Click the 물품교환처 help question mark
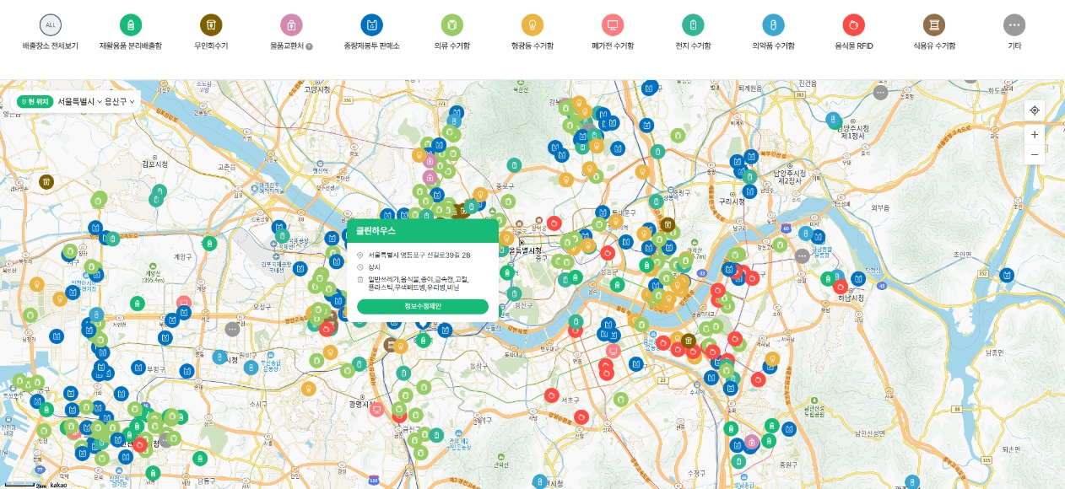 [310, 46]
